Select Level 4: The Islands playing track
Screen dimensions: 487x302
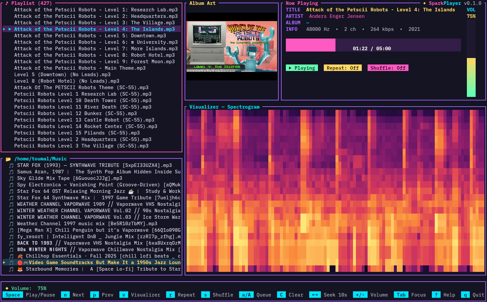pos(91,29)
